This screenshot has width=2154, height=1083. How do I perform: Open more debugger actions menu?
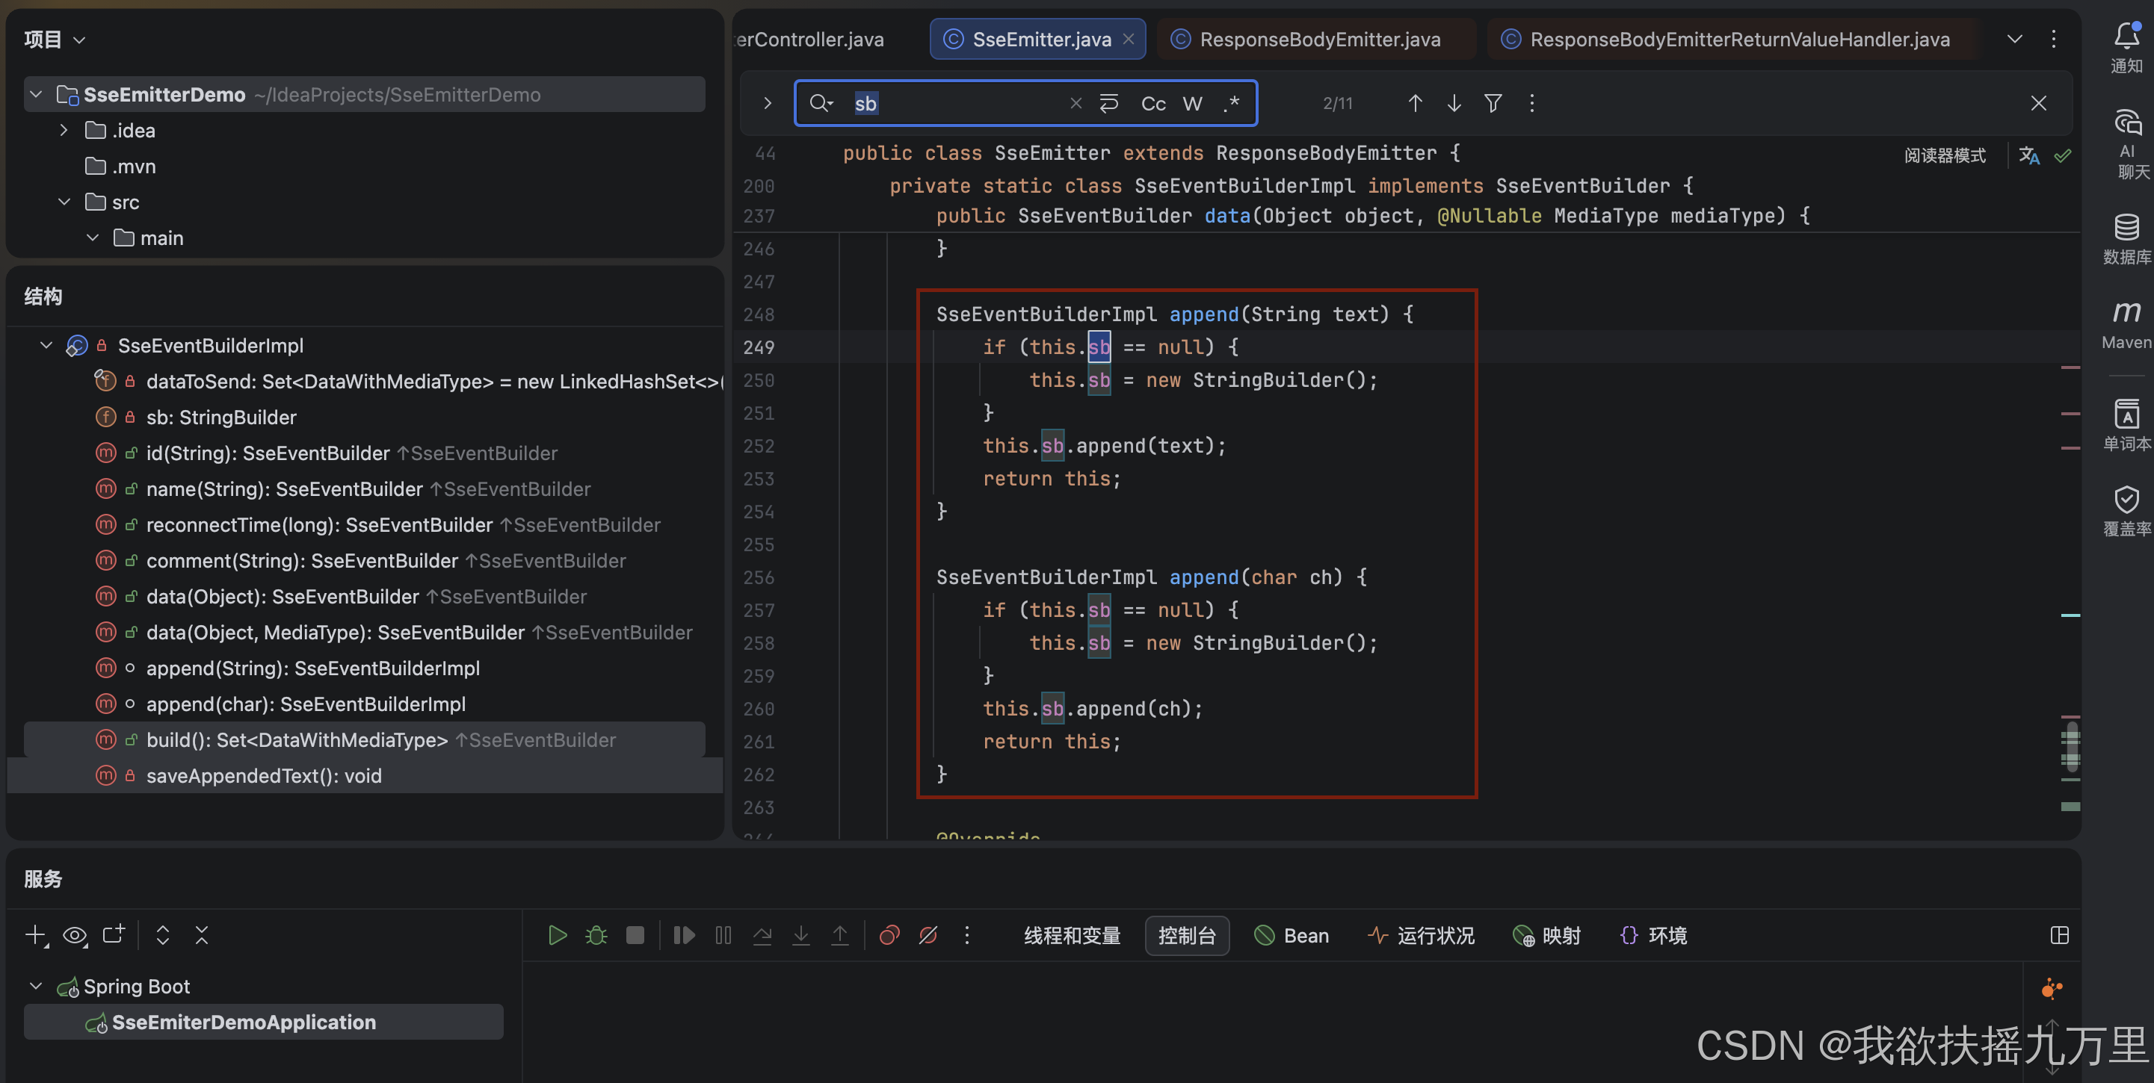coord(966,935)
